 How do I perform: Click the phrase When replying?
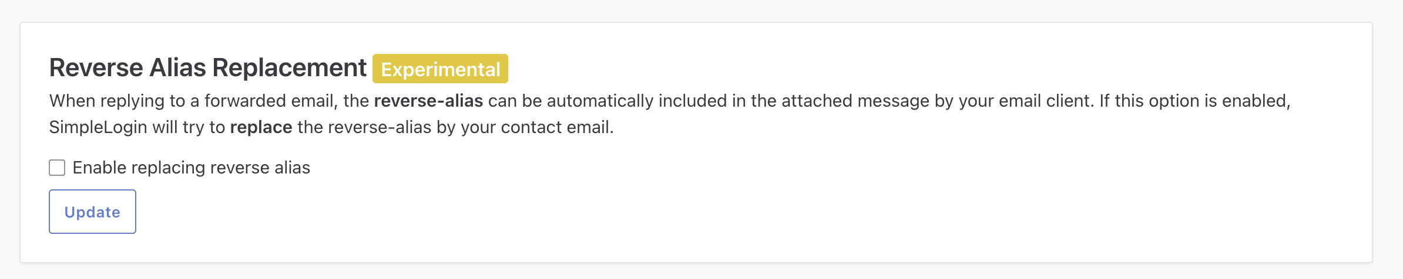pos(108,101)
